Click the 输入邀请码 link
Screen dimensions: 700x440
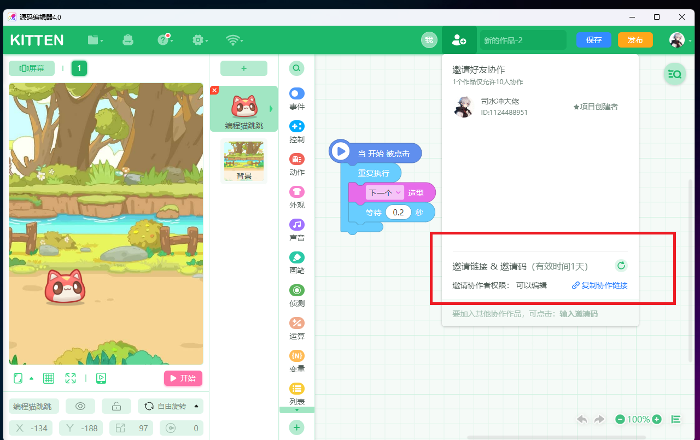(579, 314)
